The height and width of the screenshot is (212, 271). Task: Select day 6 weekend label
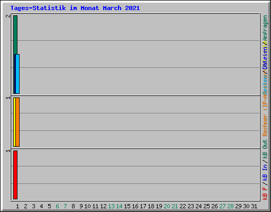[57, 206]
